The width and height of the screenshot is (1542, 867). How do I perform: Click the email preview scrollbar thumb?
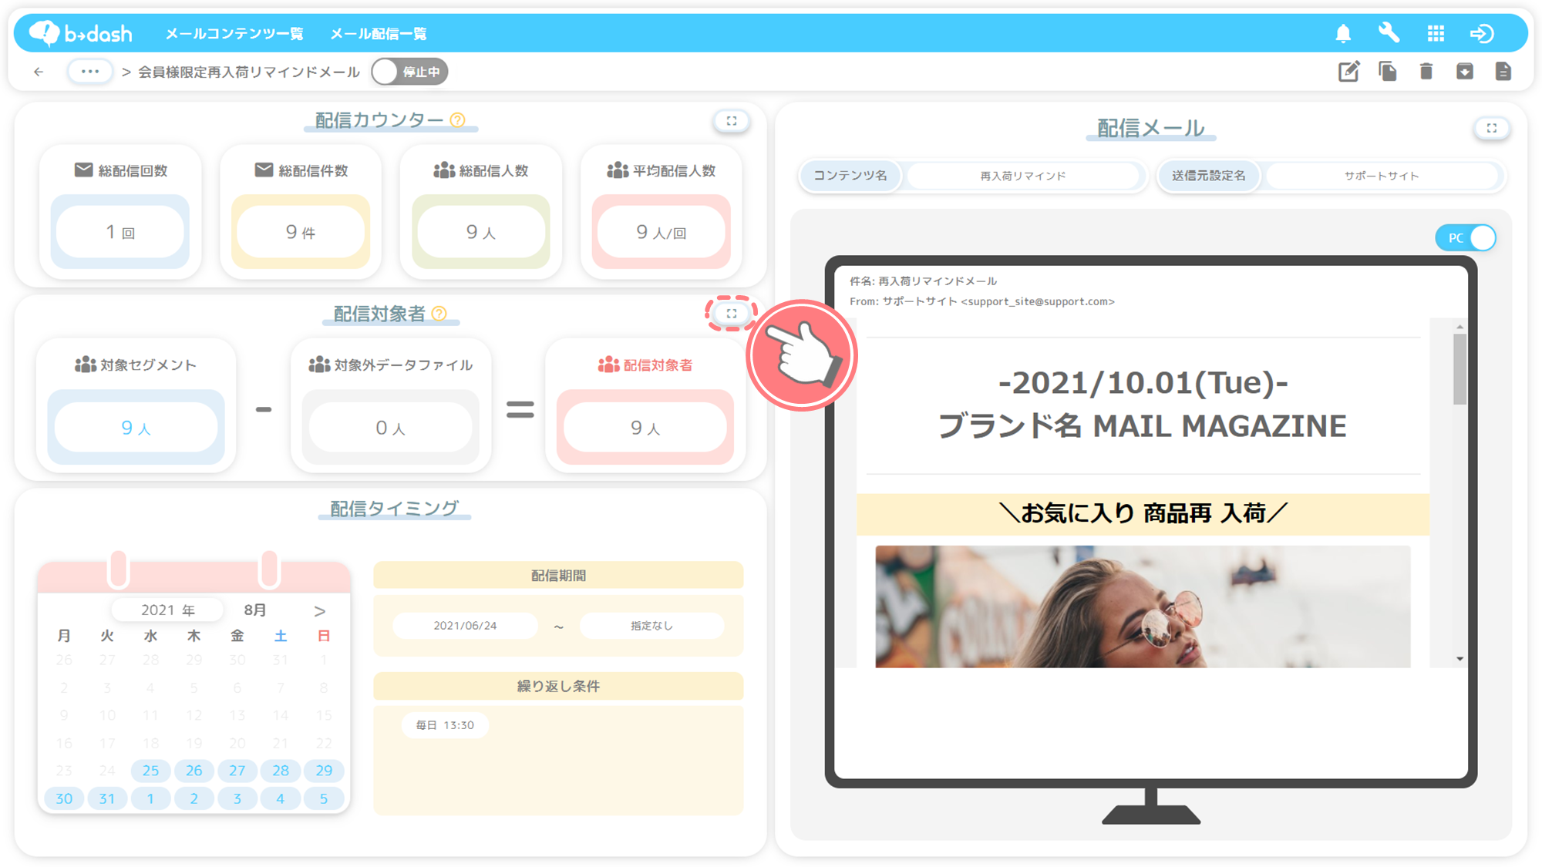tap(1460, 369)
